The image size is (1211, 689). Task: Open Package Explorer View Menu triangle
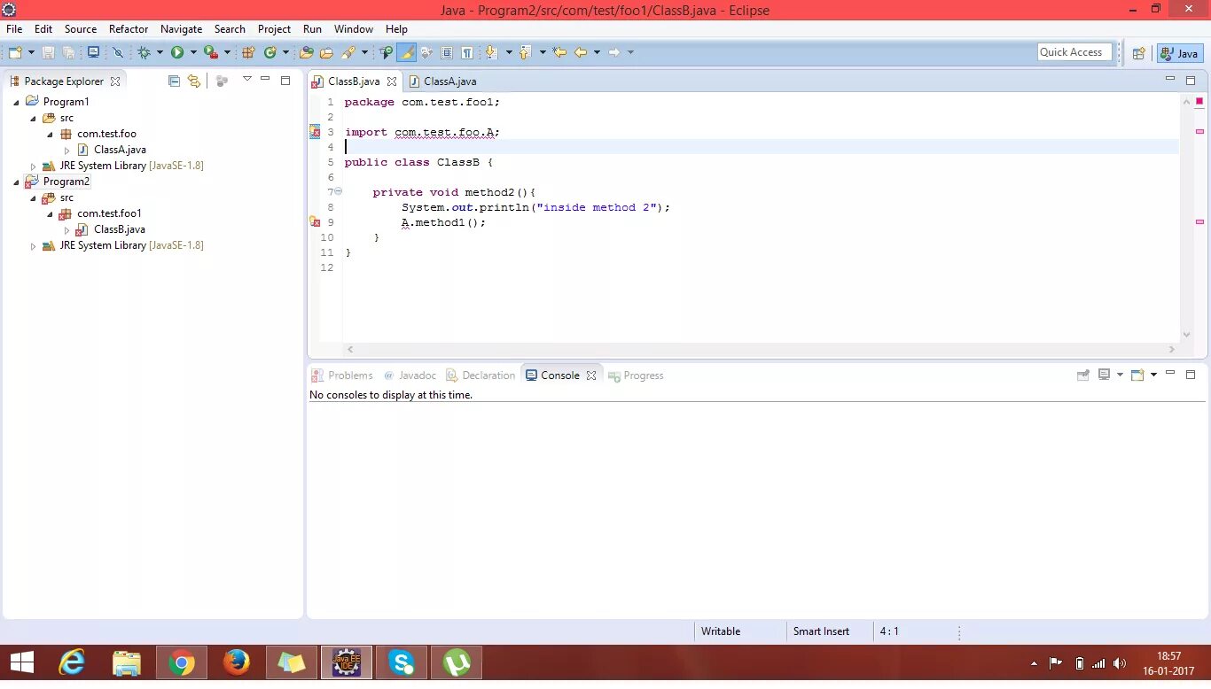coord(247,80)
